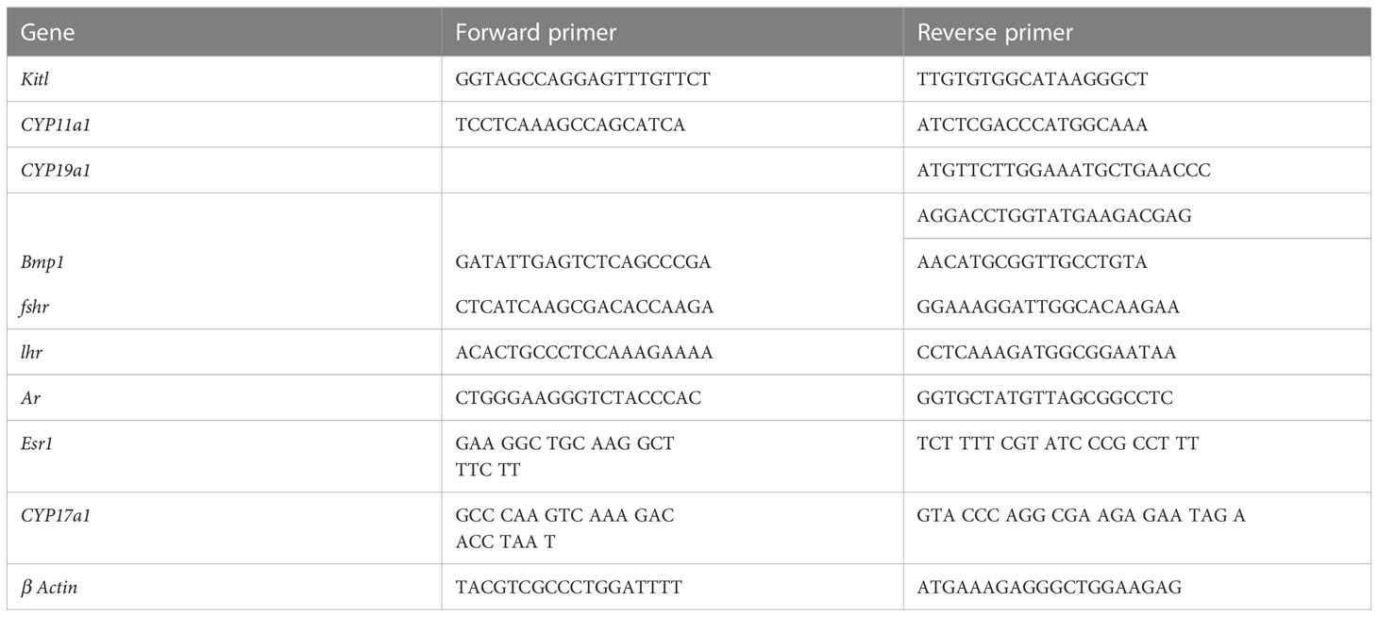Click the sequence AGGACCTGGTATGAAGACGAG
1378x617 pixels.
click(1054, 216)
